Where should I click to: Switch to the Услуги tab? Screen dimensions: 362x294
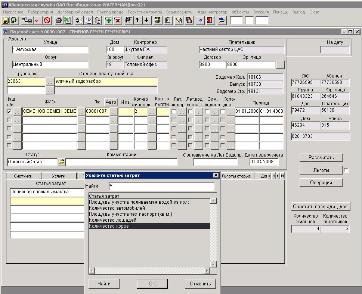tap(59, 176)
